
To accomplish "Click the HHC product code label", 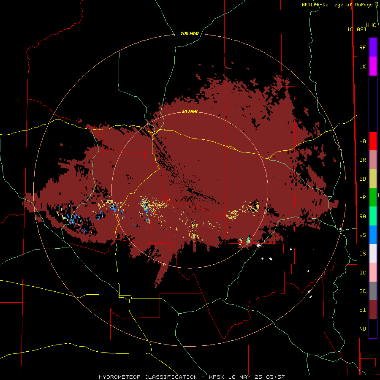I will tap(371, 25).
